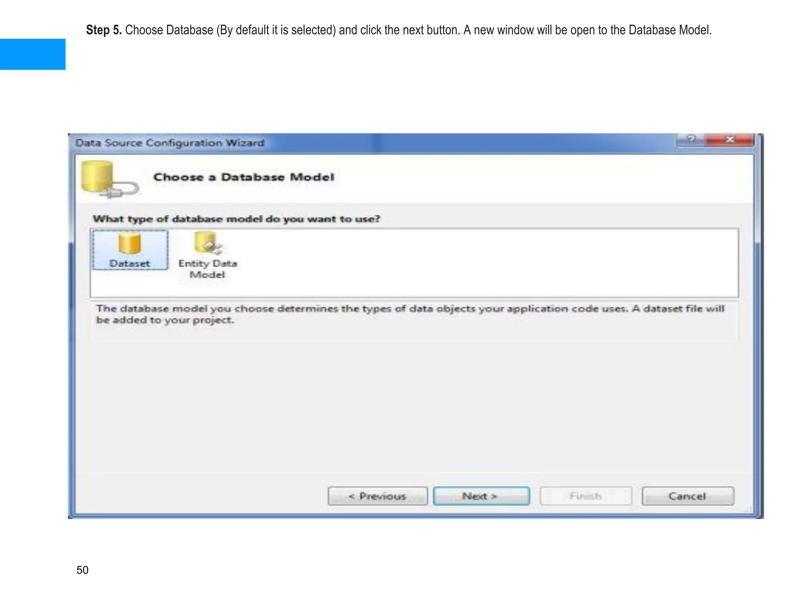Click the page number 50
This screenshot has height=602, width=802.
pos(82,570)
